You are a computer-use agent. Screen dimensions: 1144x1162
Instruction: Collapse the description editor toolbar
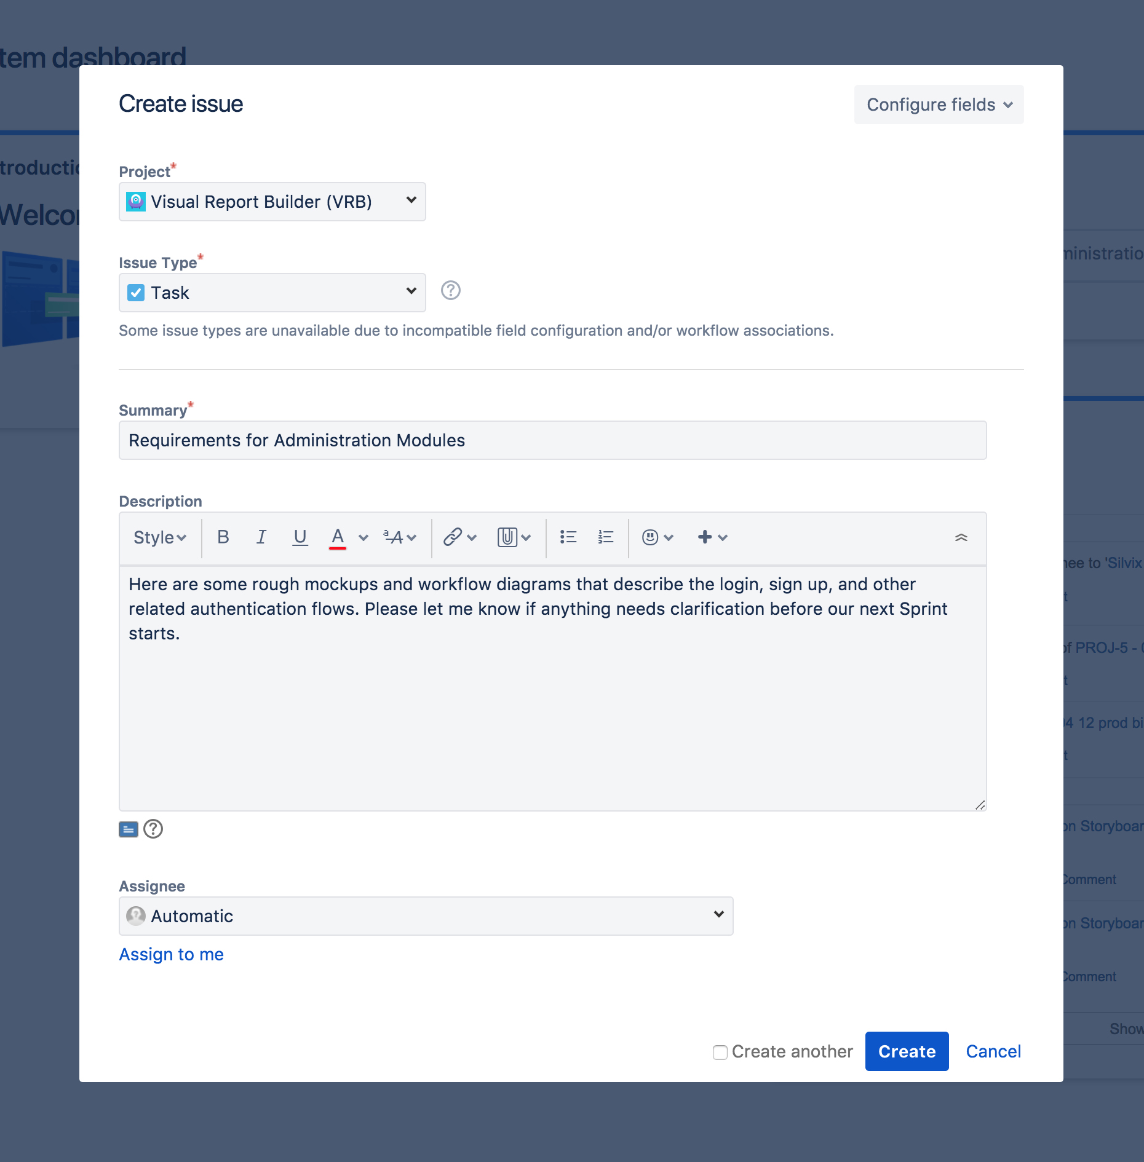[961, 537]
